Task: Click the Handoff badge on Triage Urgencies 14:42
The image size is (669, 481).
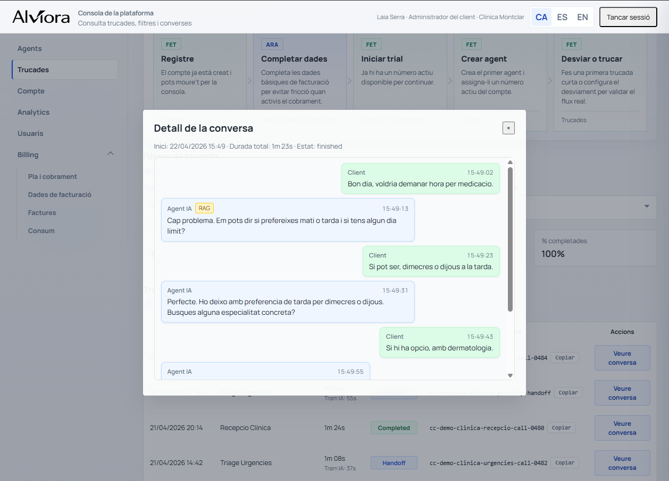Action: 394,463
